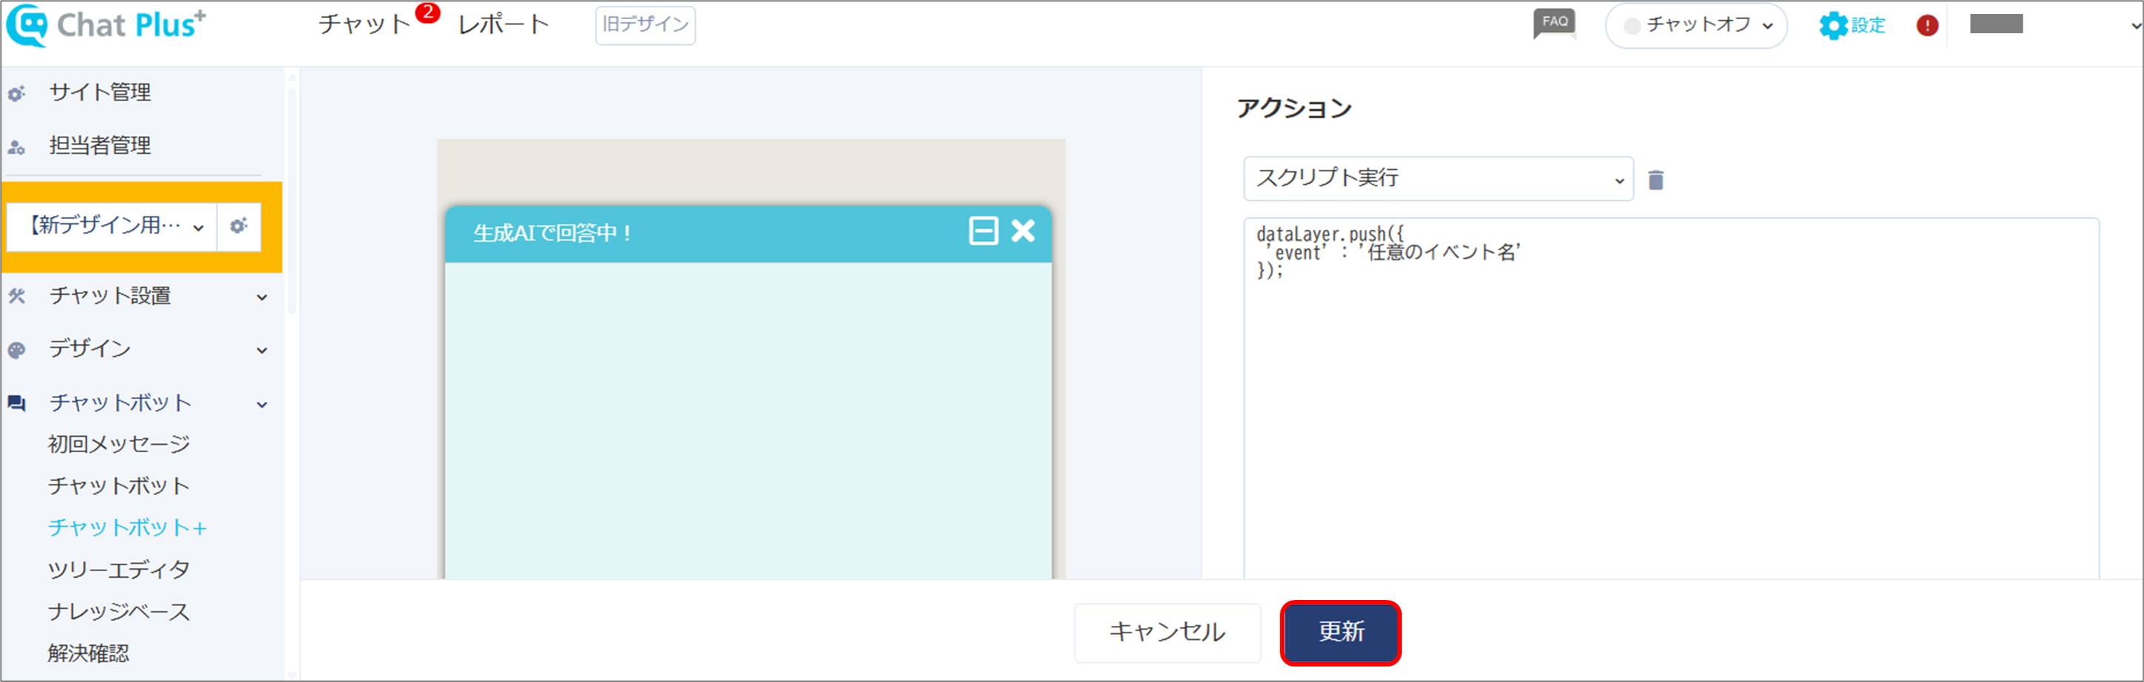
Task: Open site settings gear next to site selector
Action: click(x=239, y=226)
